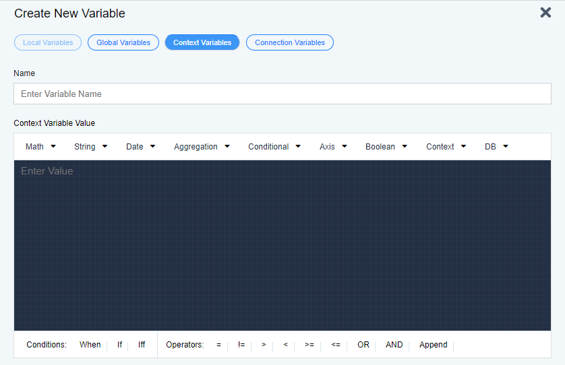Click the Context Variables tab
This screenshot has width=565, height=365.
[x=202, y=42]
